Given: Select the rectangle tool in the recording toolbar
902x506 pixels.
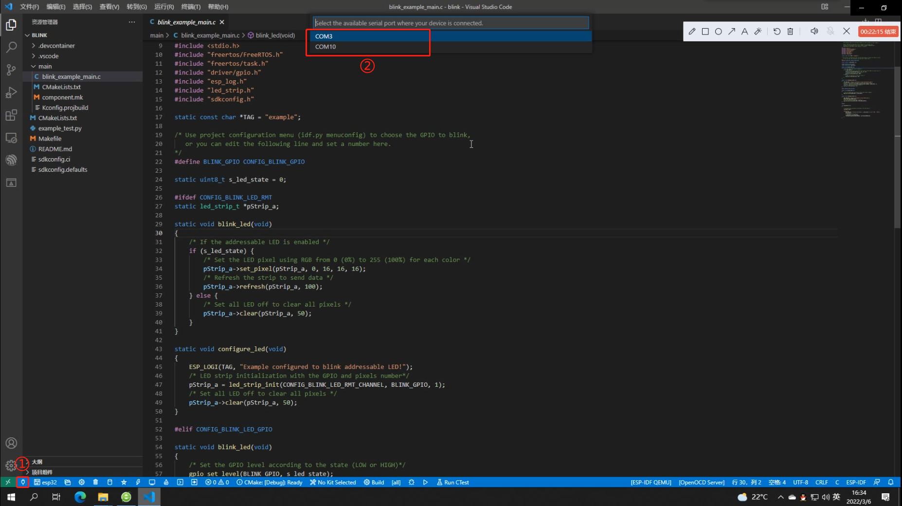Looking at the screenshot, I should point(705,31).
